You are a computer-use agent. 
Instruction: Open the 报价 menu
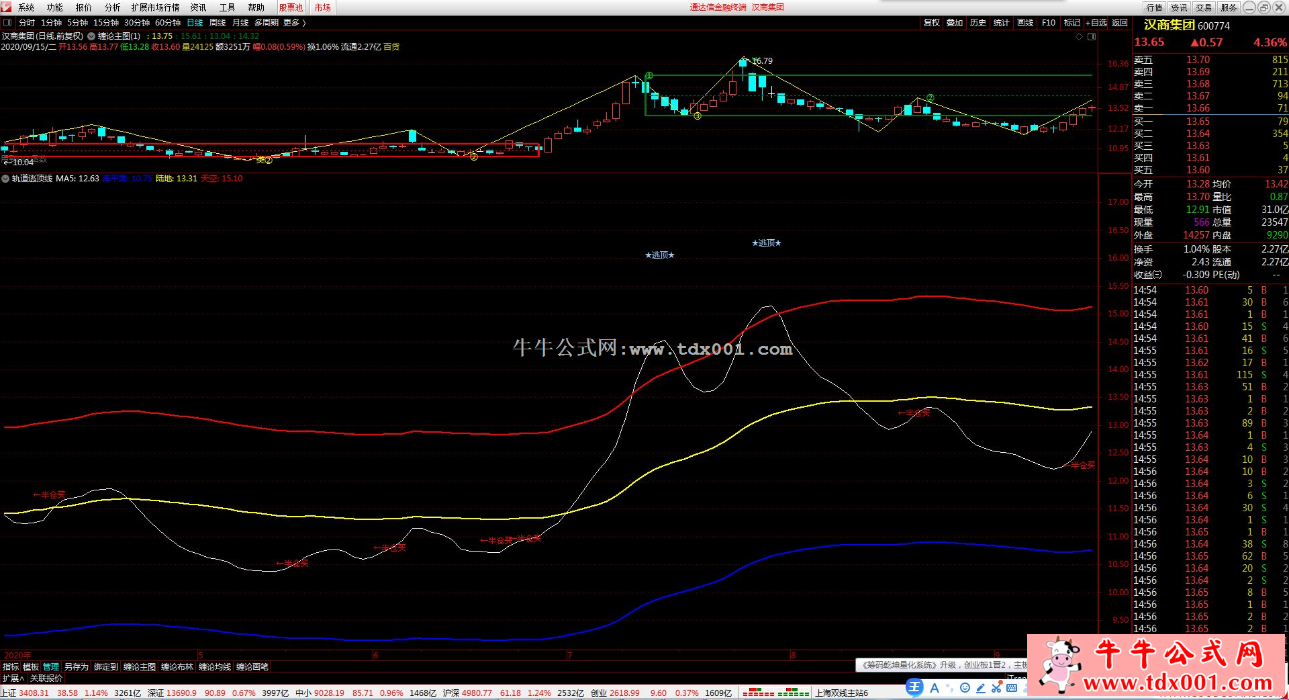[x=84, y=7]
